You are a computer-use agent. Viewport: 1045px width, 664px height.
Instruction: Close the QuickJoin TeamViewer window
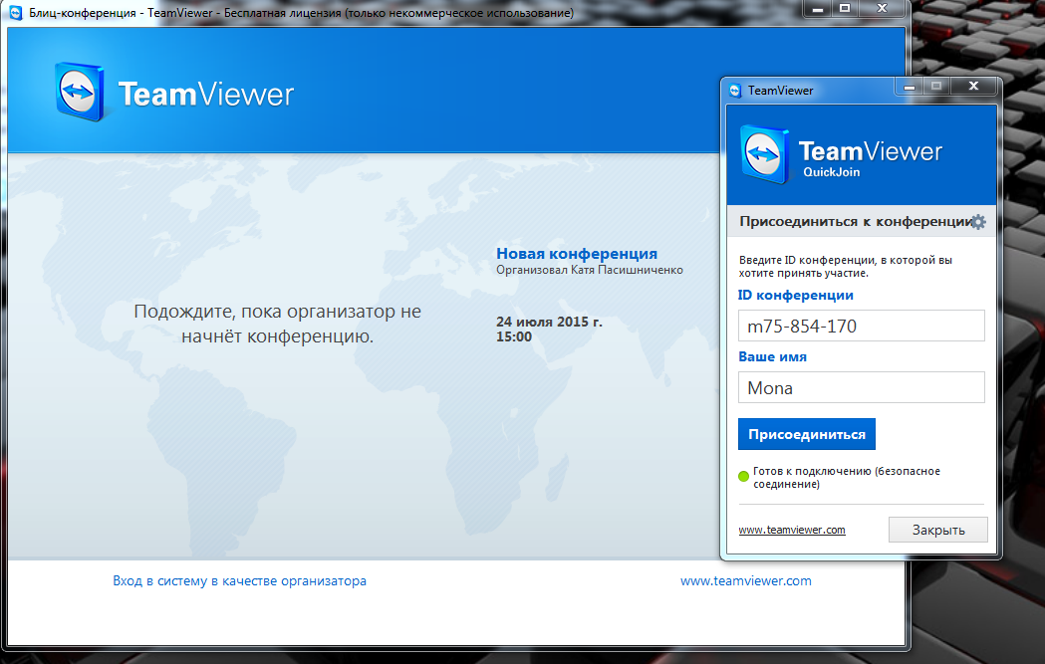point(973,86)
